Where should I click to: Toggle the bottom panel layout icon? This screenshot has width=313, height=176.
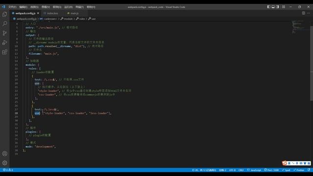pyautogui.click(x=273, y=7)
